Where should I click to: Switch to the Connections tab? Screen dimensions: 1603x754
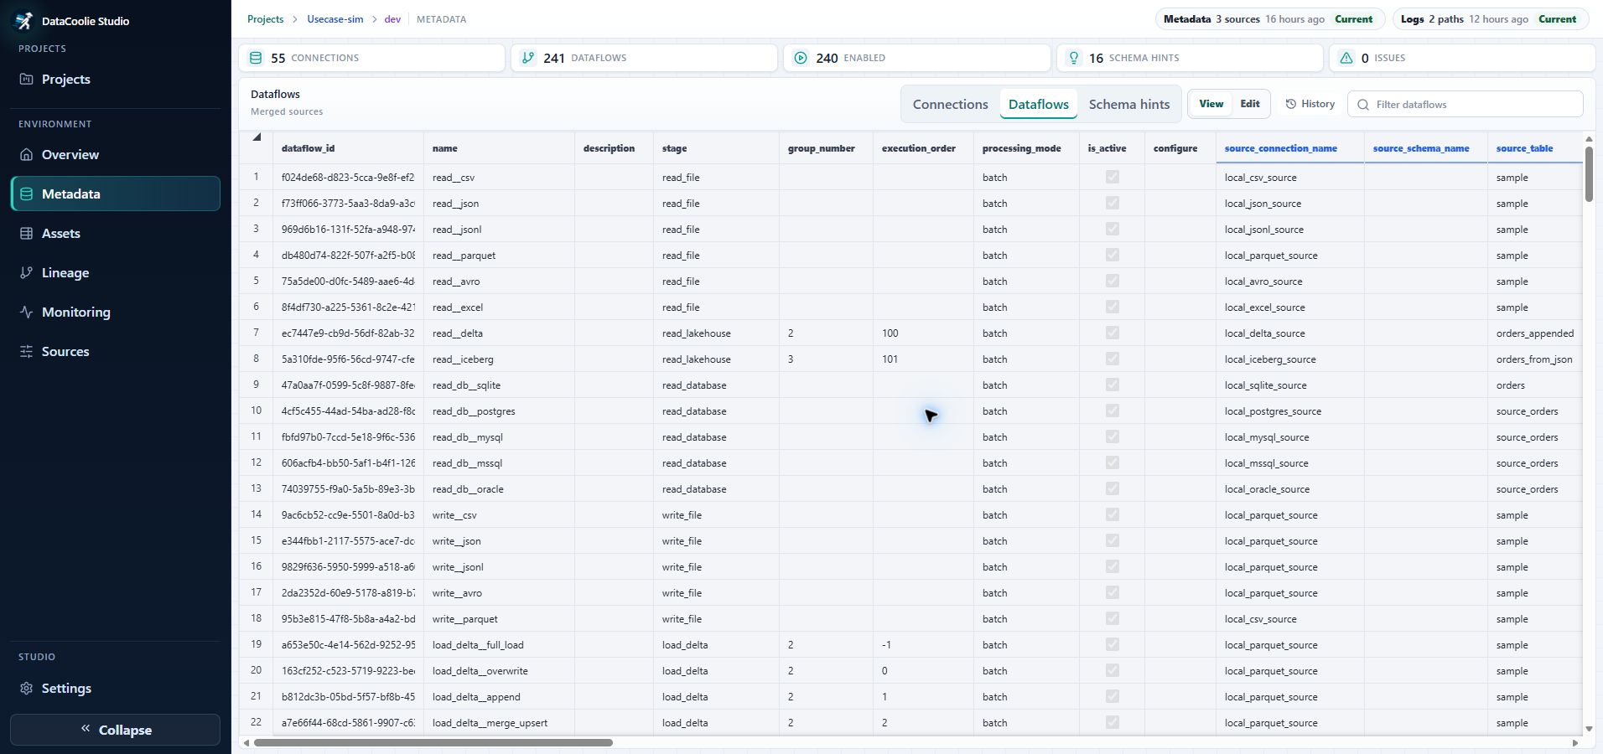pos(950,105)
